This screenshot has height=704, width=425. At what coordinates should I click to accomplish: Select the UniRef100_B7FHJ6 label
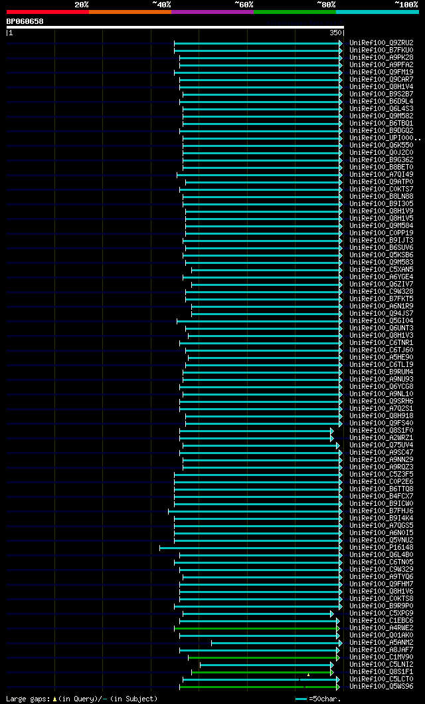382,511
